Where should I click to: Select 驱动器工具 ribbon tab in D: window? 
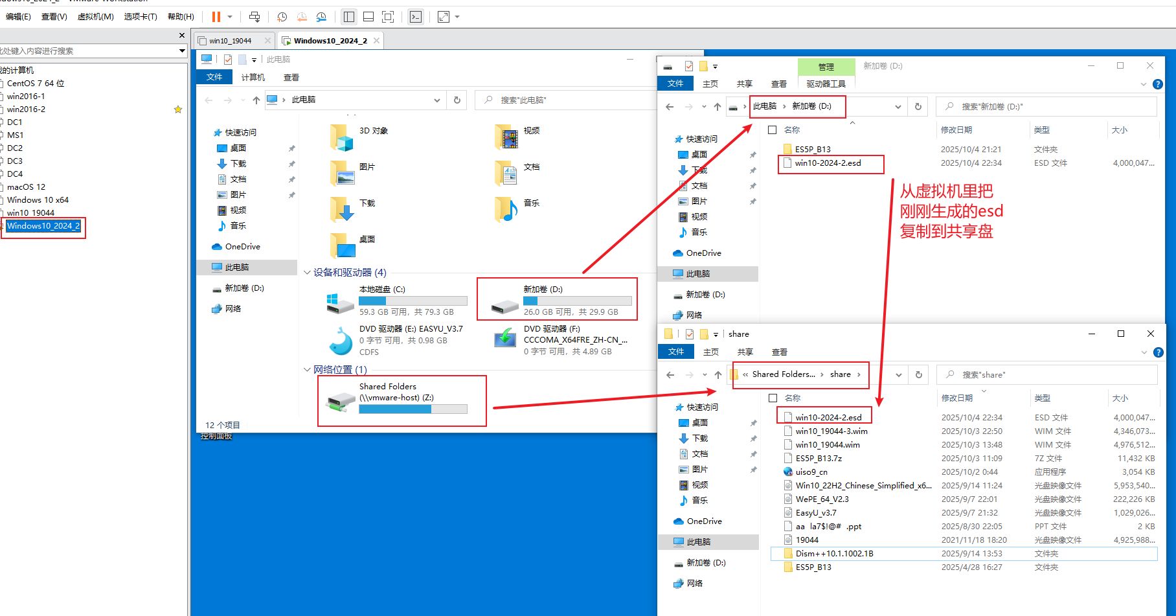pyautogui.click(x=826, y=84)
